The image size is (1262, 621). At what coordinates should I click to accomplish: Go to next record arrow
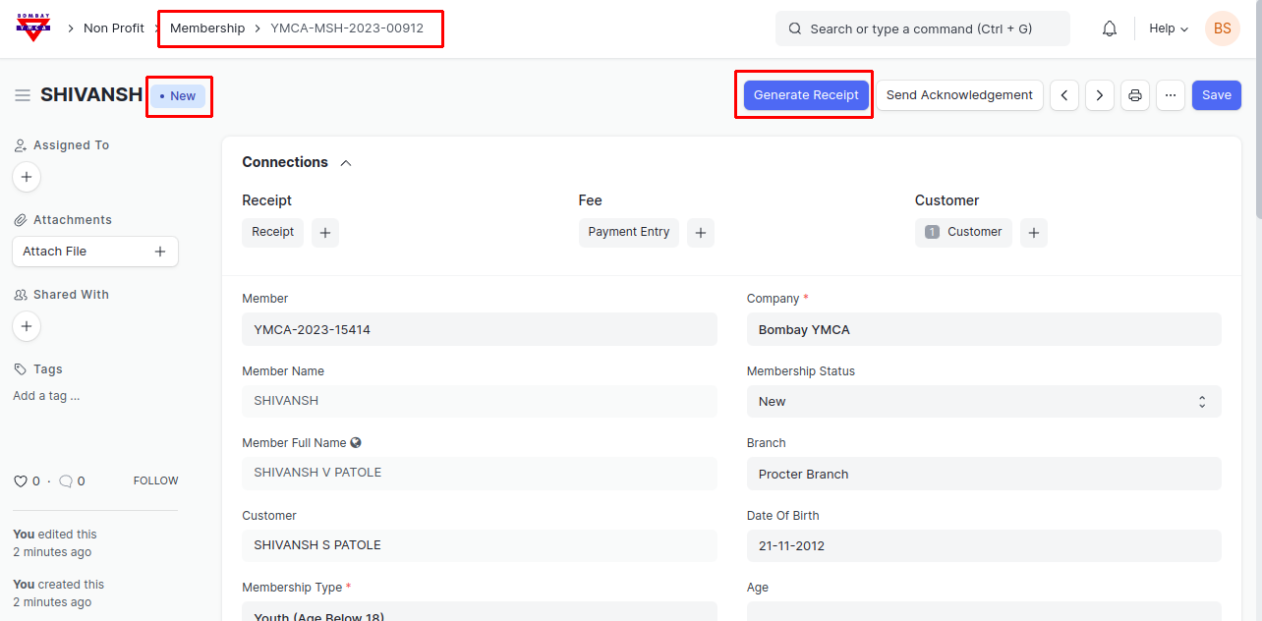[1099, 95]
